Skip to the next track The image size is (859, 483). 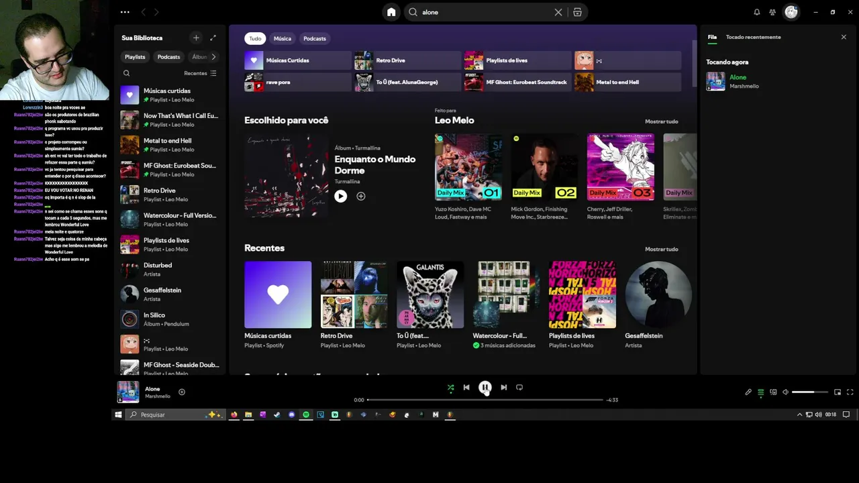pos(503,387)
